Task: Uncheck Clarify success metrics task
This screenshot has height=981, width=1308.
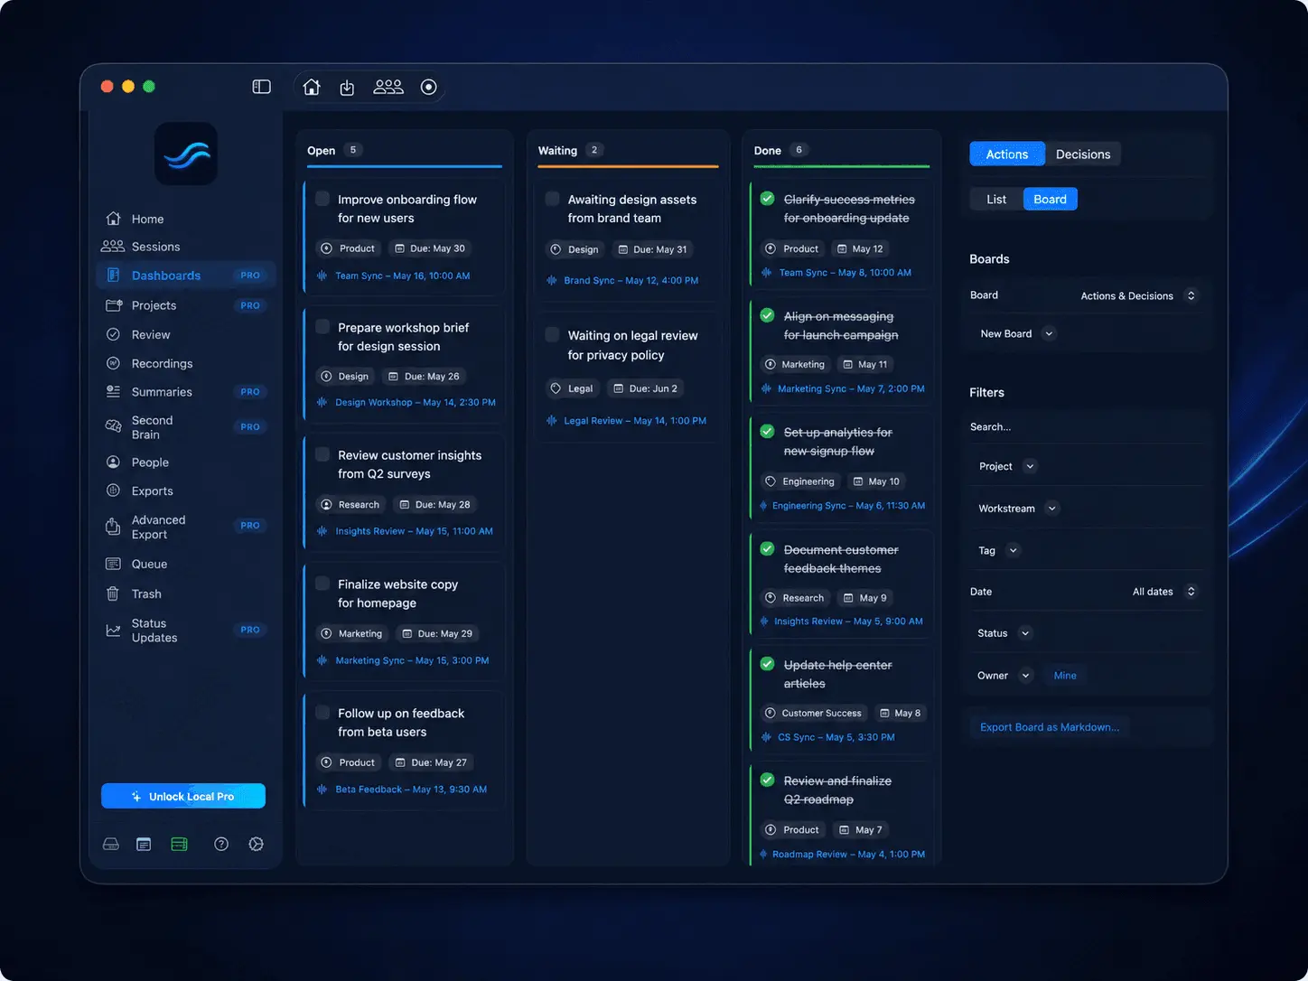Action: pos(767,199)
